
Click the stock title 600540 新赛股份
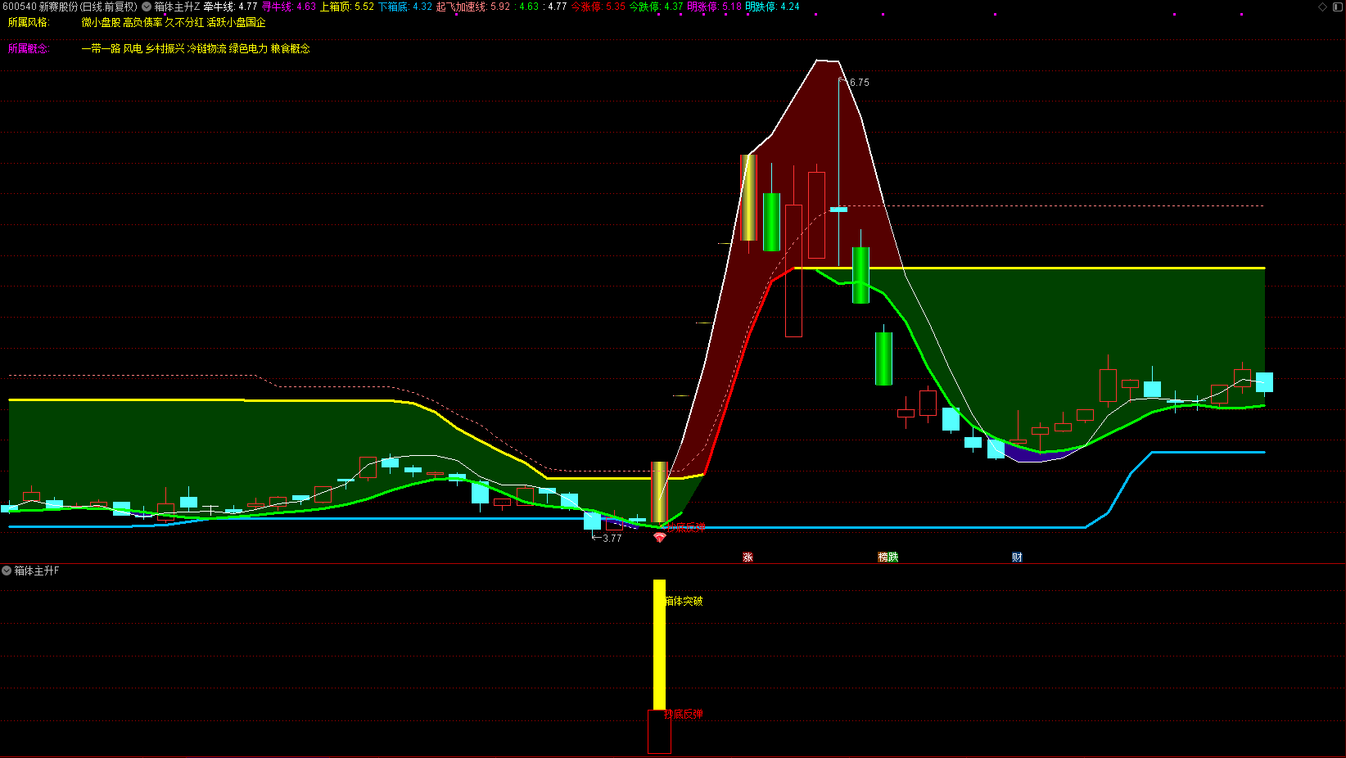coord(41,7)
